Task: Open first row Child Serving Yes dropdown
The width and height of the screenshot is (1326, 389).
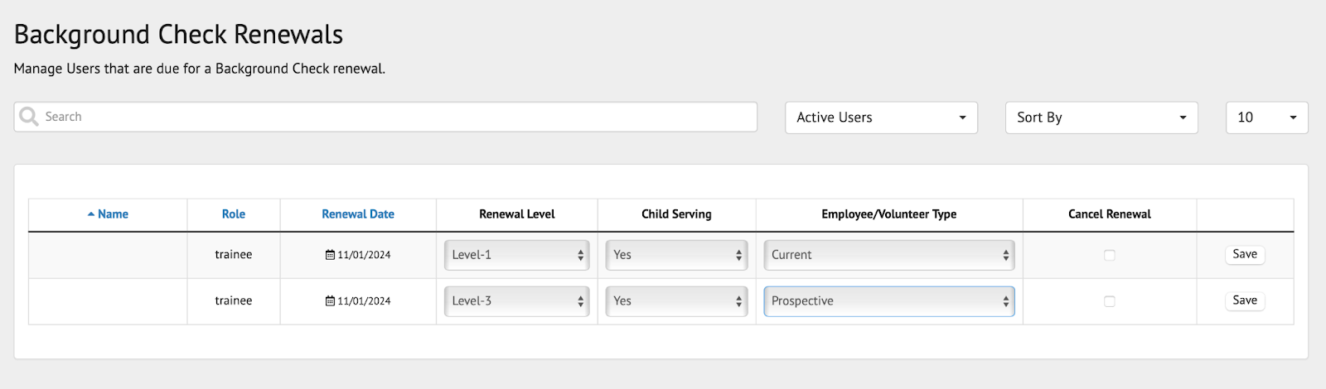Action: 676,255
